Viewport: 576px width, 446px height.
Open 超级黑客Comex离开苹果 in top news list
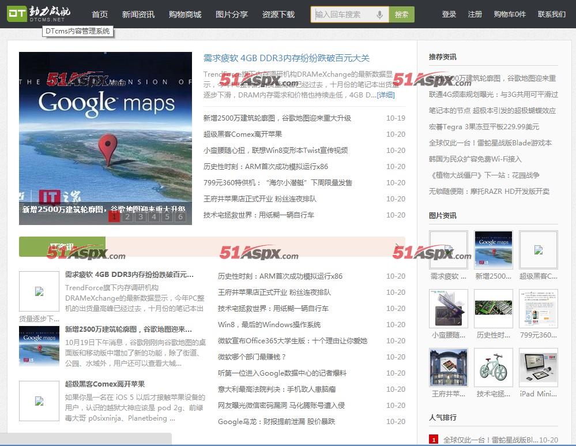pyautogui.click(x=242, y=134)
